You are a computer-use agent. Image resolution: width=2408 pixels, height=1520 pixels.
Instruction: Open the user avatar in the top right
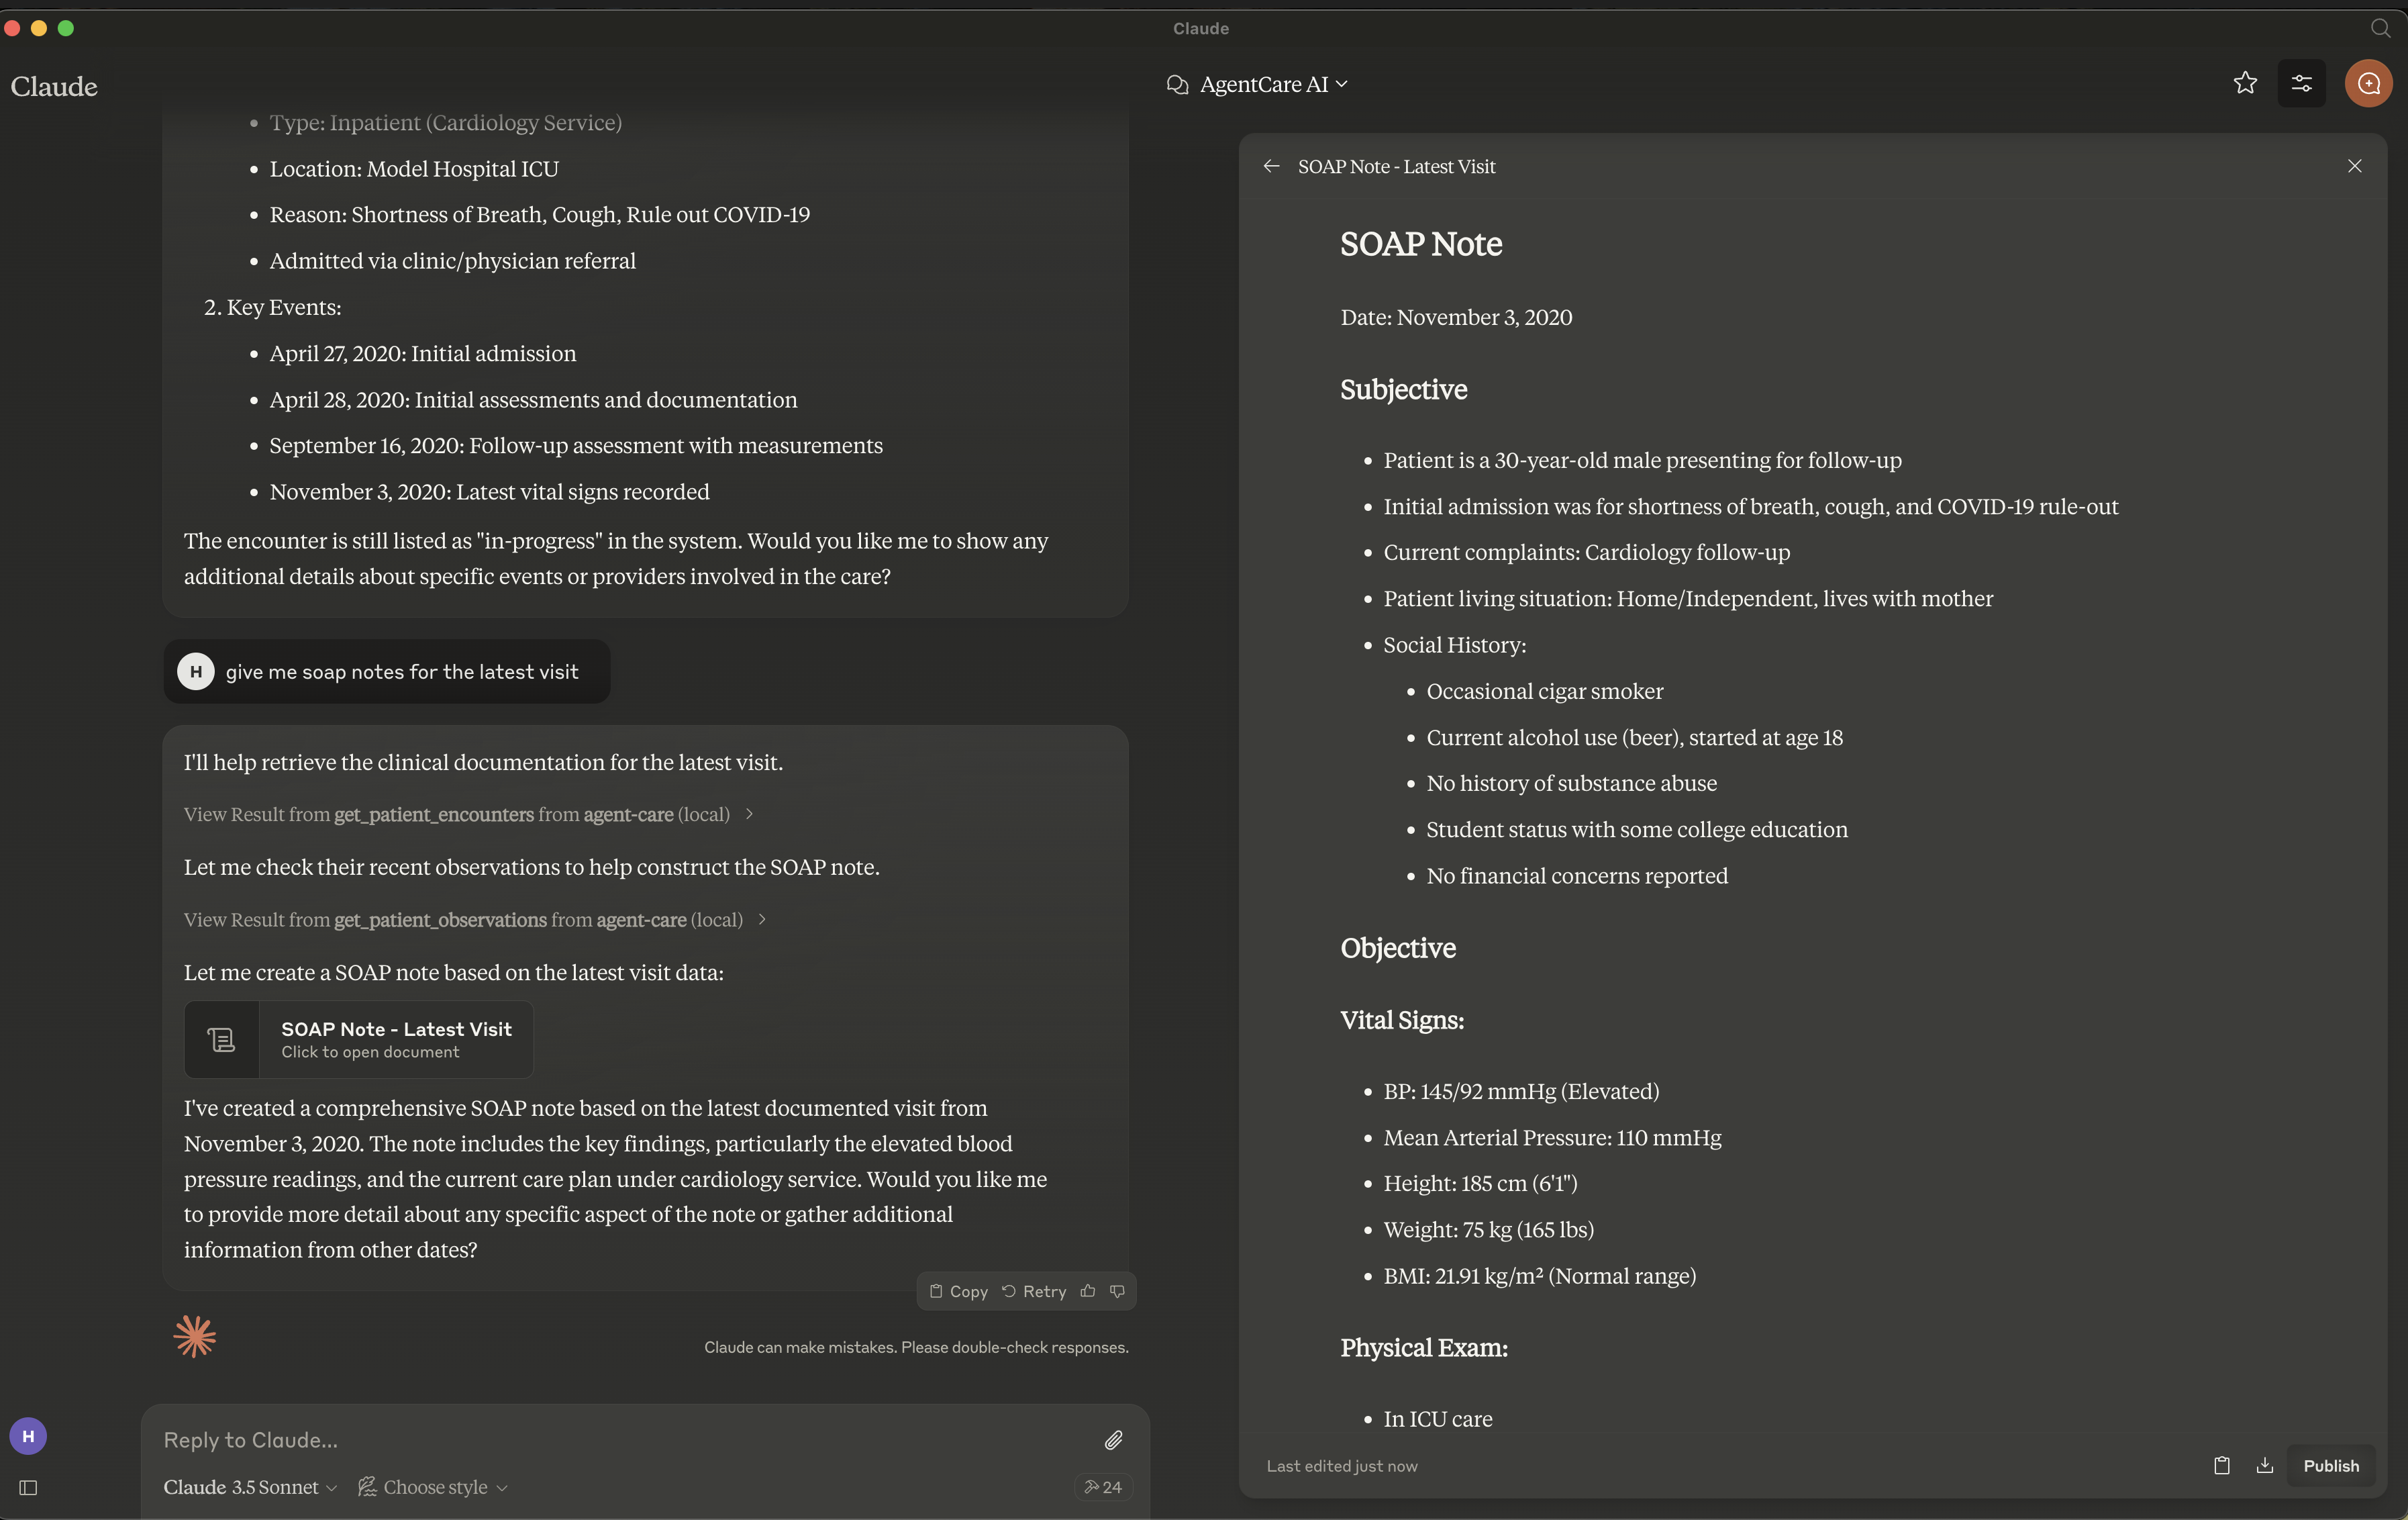pos(2369,84)
